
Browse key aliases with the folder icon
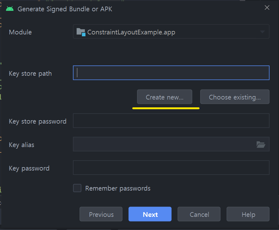coord(261,145)
